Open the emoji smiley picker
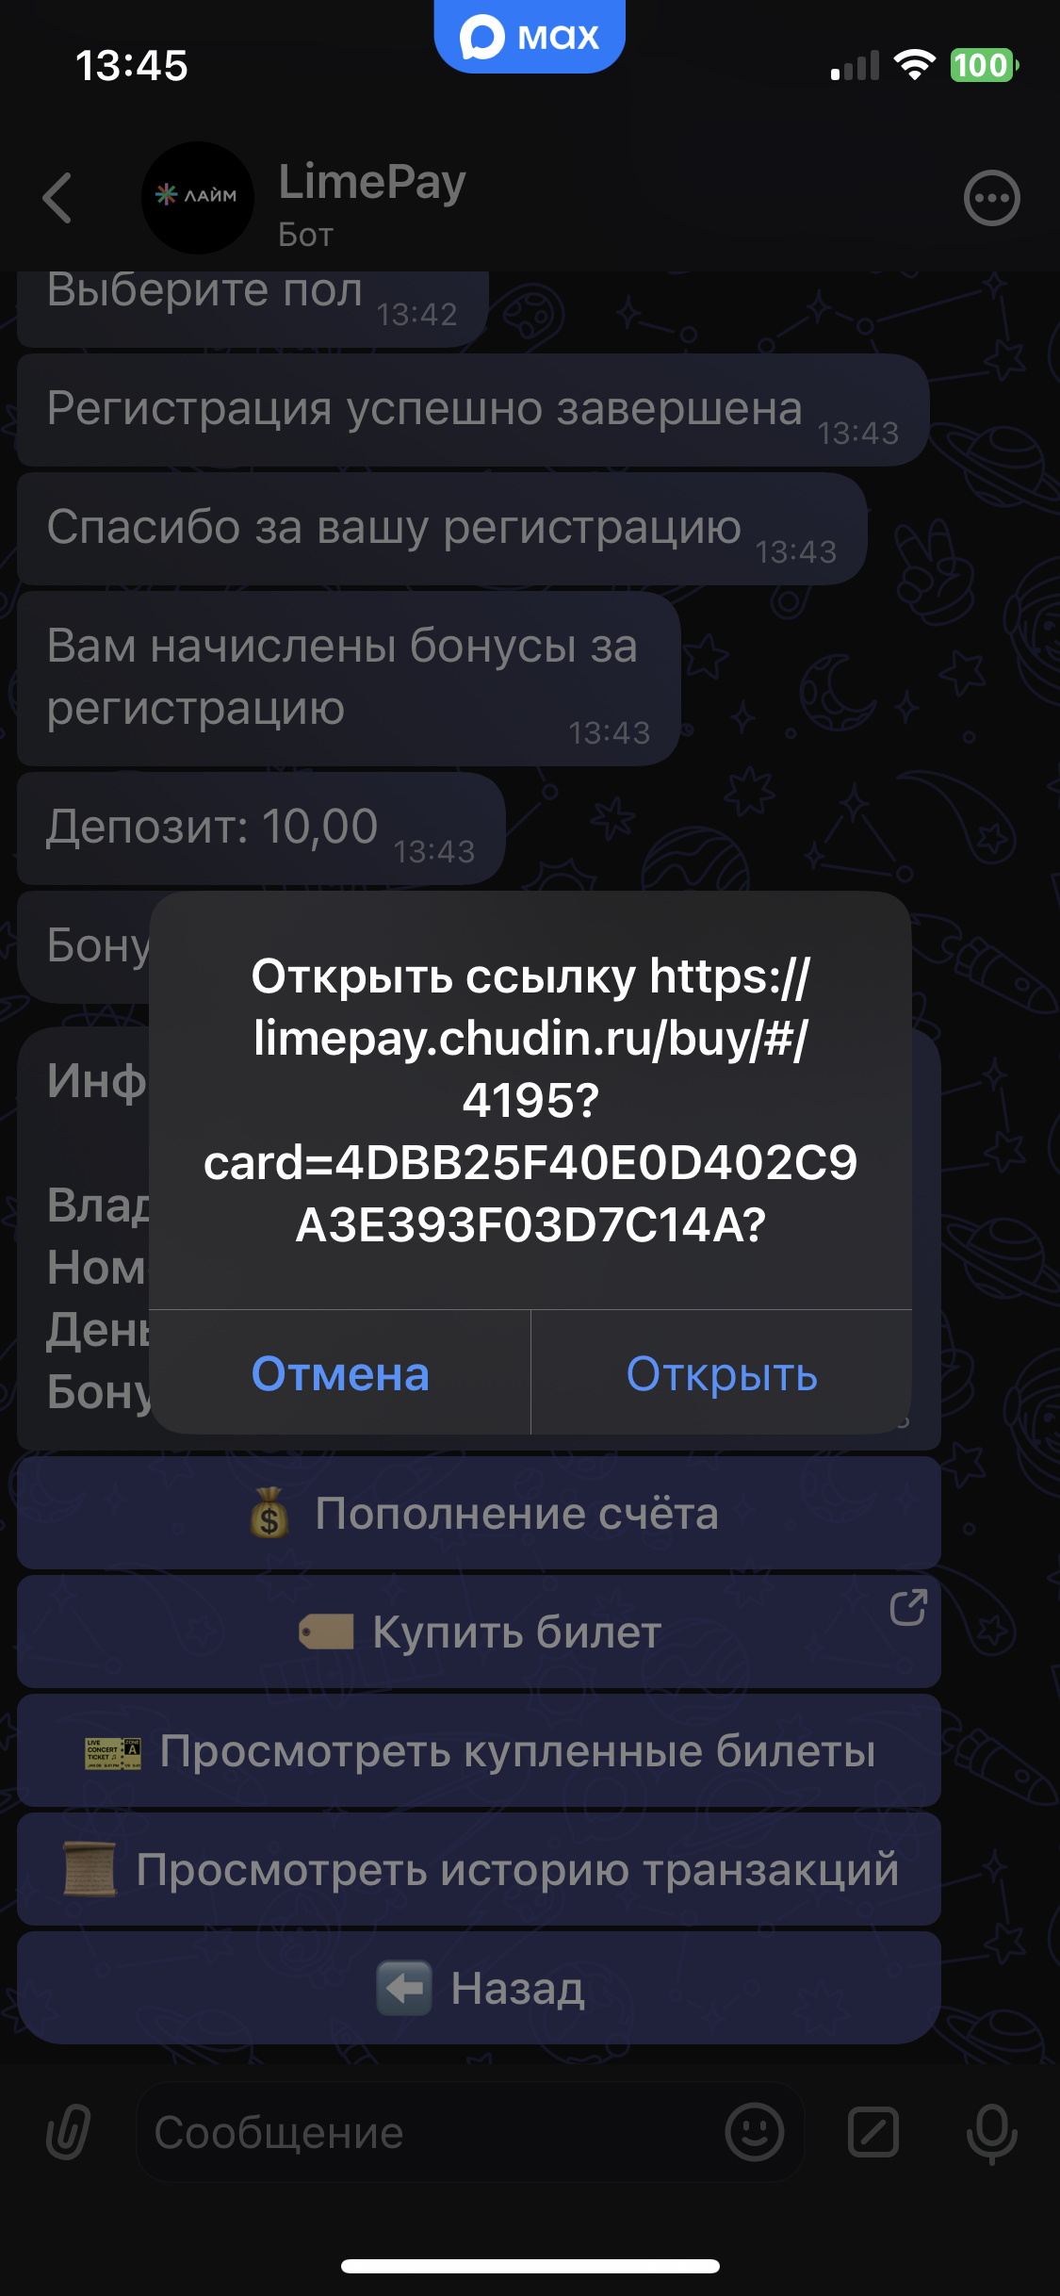This screenshot has height=2296, width=1060. [754, 2132]
